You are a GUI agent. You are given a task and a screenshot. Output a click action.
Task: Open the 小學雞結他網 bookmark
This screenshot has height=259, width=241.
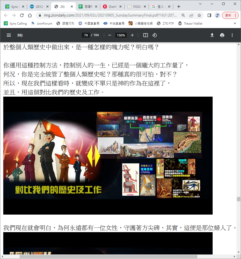141,23
